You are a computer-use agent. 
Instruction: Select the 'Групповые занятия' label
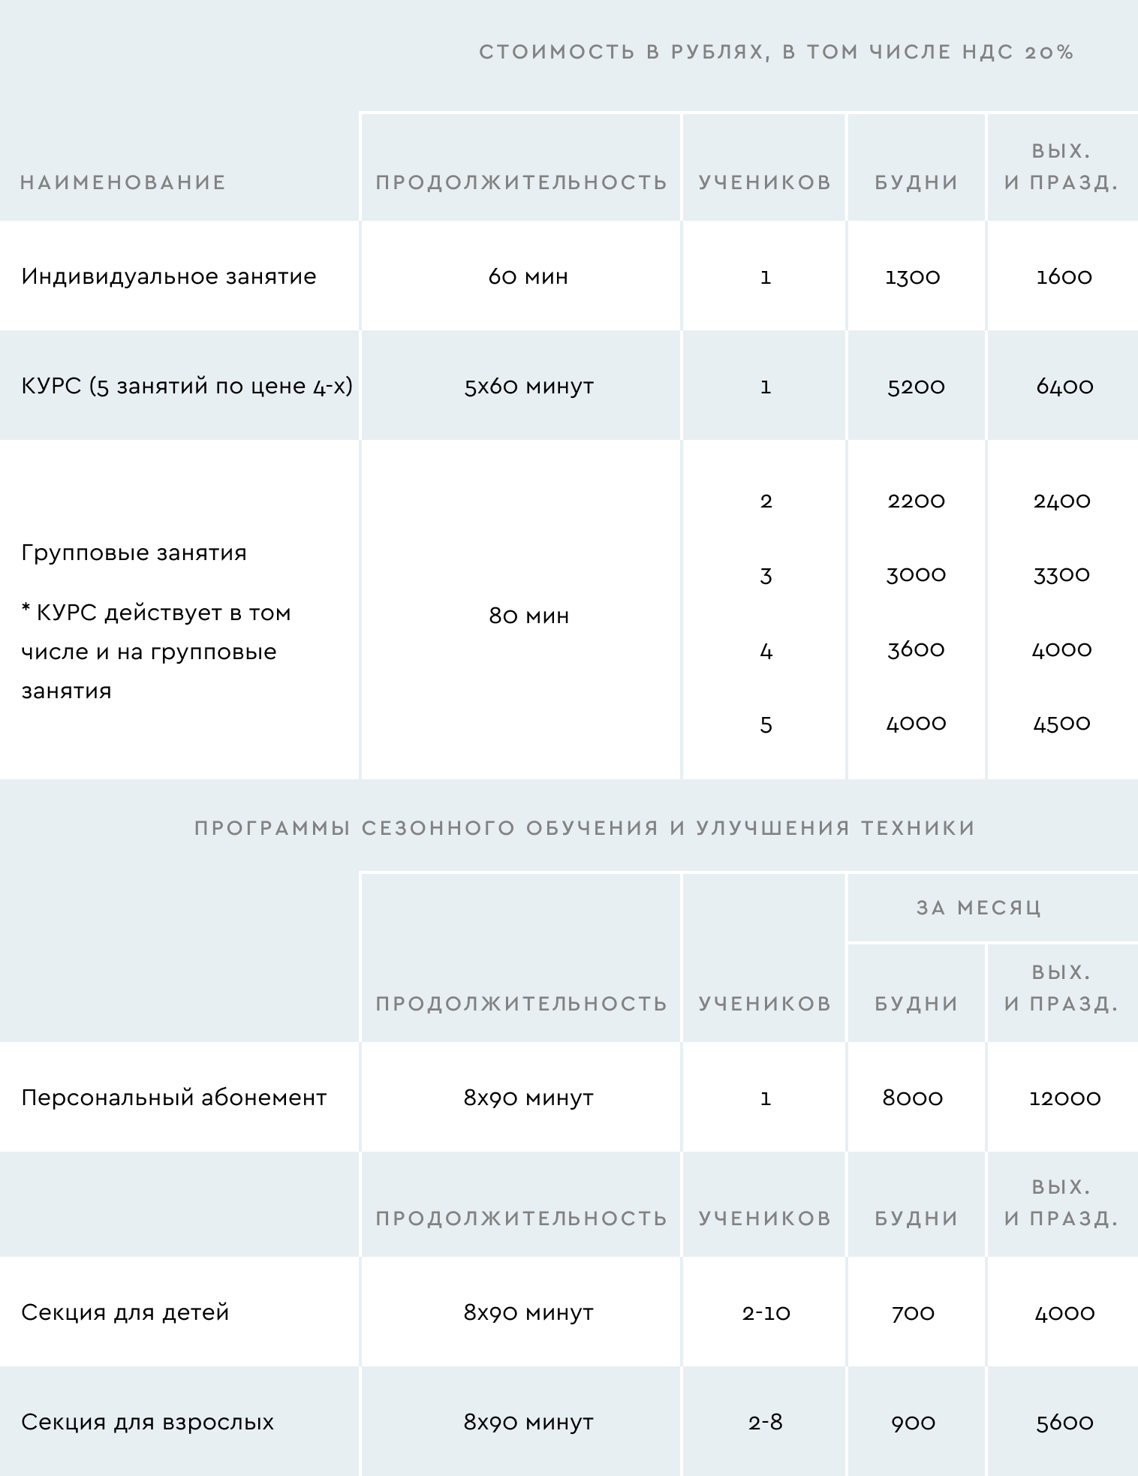click(x=134, y=553)
